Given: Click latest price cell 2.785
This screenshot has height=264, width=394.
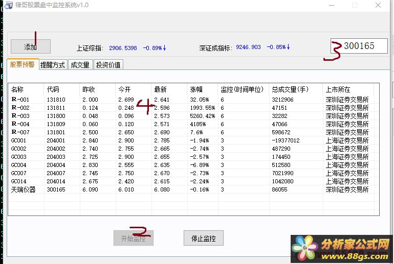Looking at the screenshot, I should coord(162,140).
